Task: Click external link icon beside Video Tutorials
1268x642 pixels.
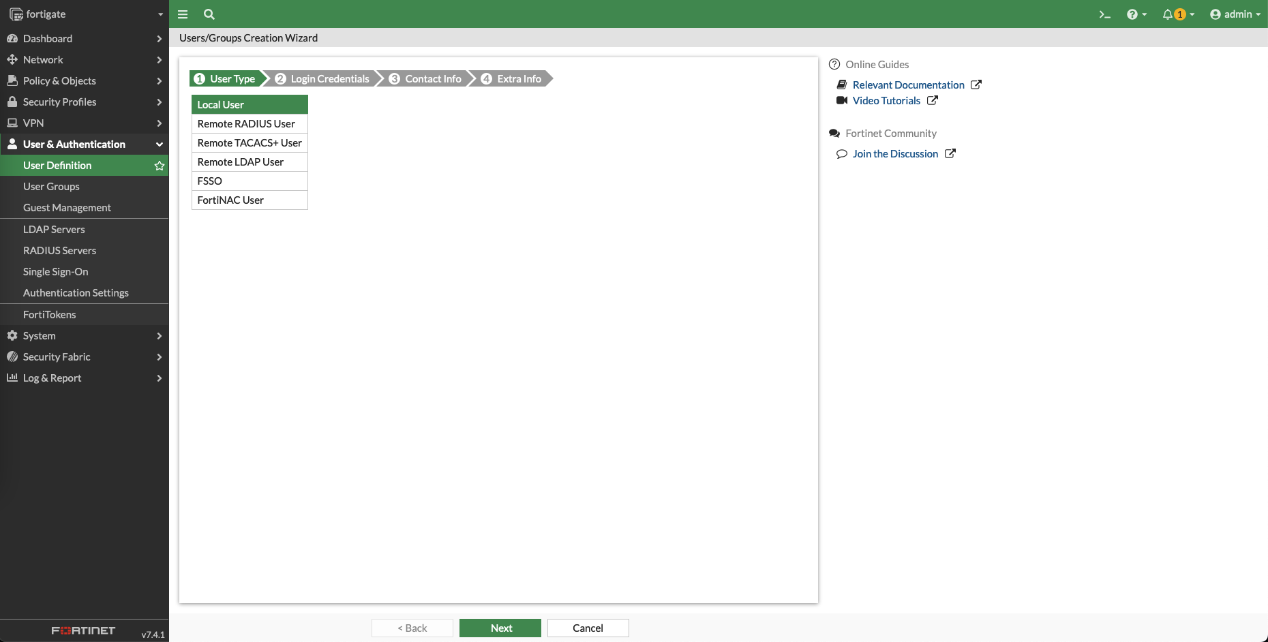Action: point(933,101)
